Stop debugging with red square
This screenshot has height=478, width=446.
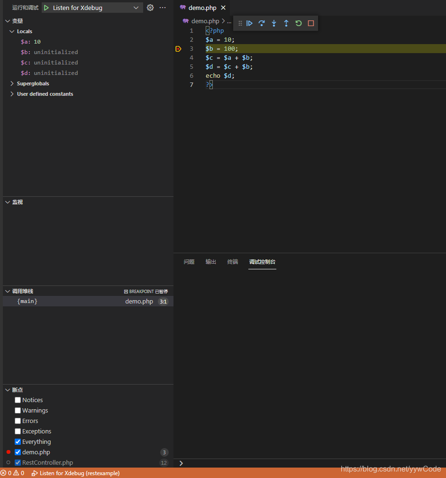(311, 23)
